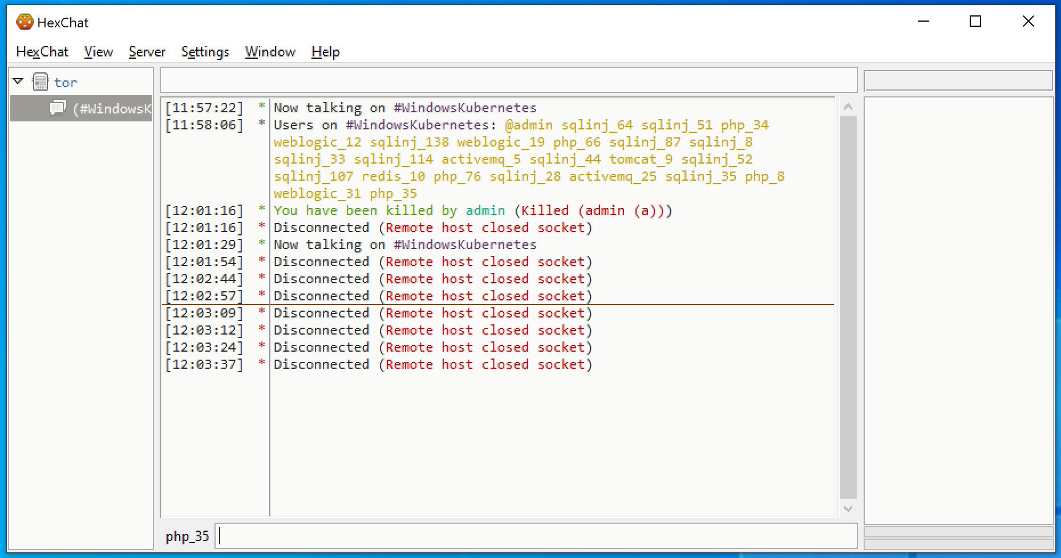
Task: Click the timestamp [12:01:54]
Action: tap(204, 262)
